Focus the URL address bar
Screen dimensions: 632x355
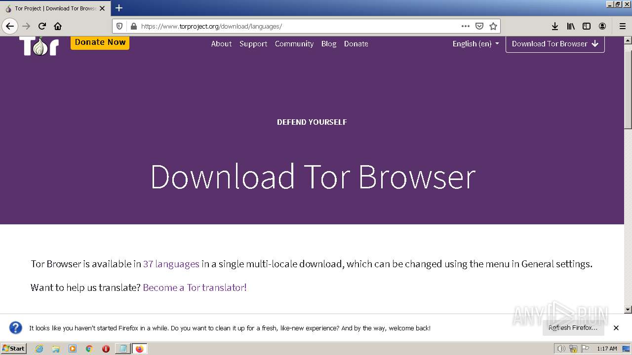(299, 26)
